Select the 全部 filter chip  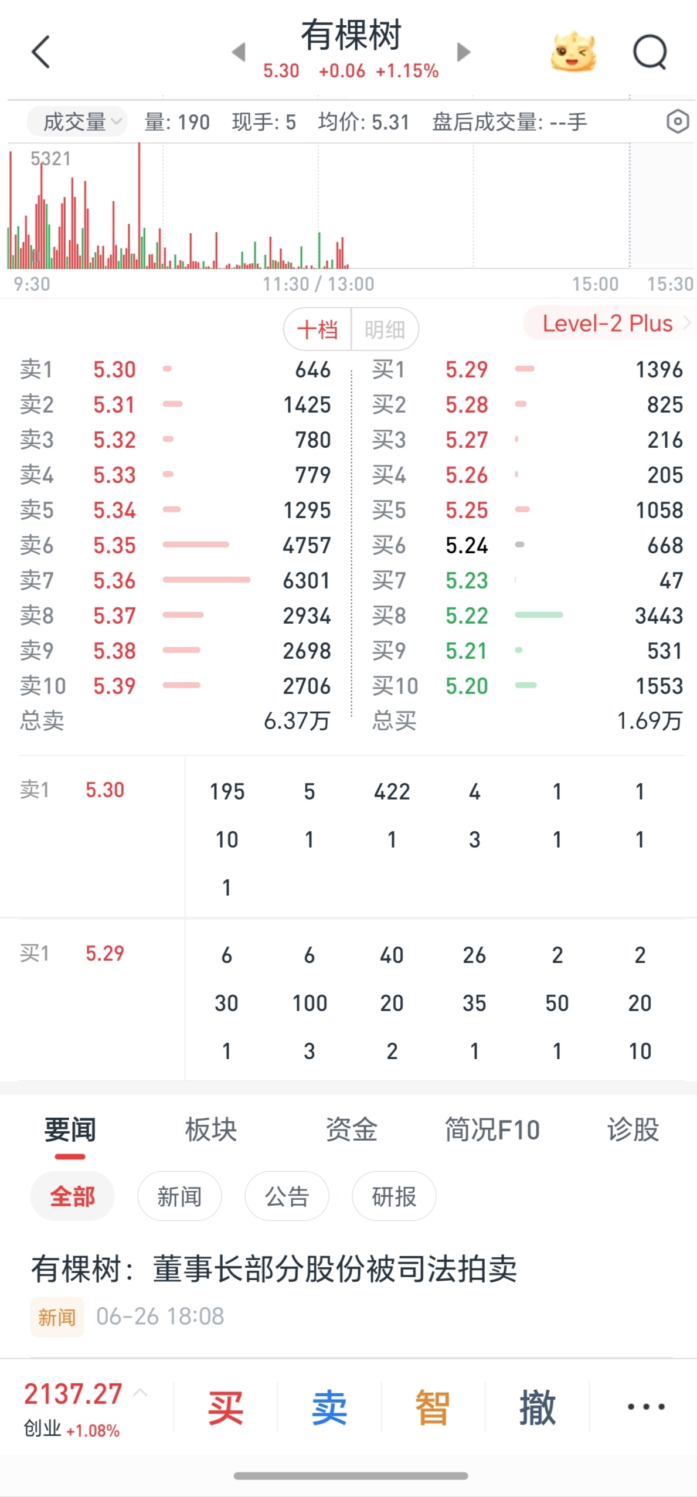point(72,1196)
